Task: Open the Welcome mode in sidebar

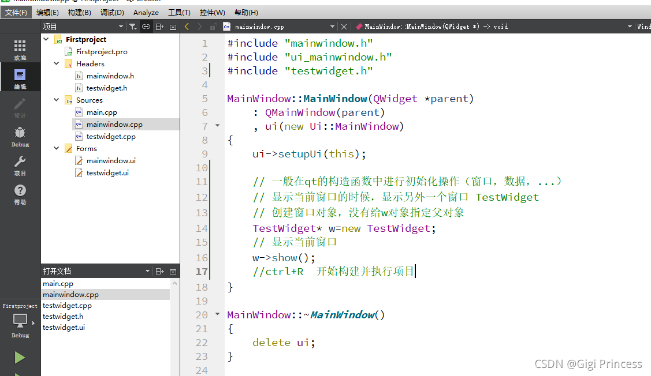Action: pos(20,50)
